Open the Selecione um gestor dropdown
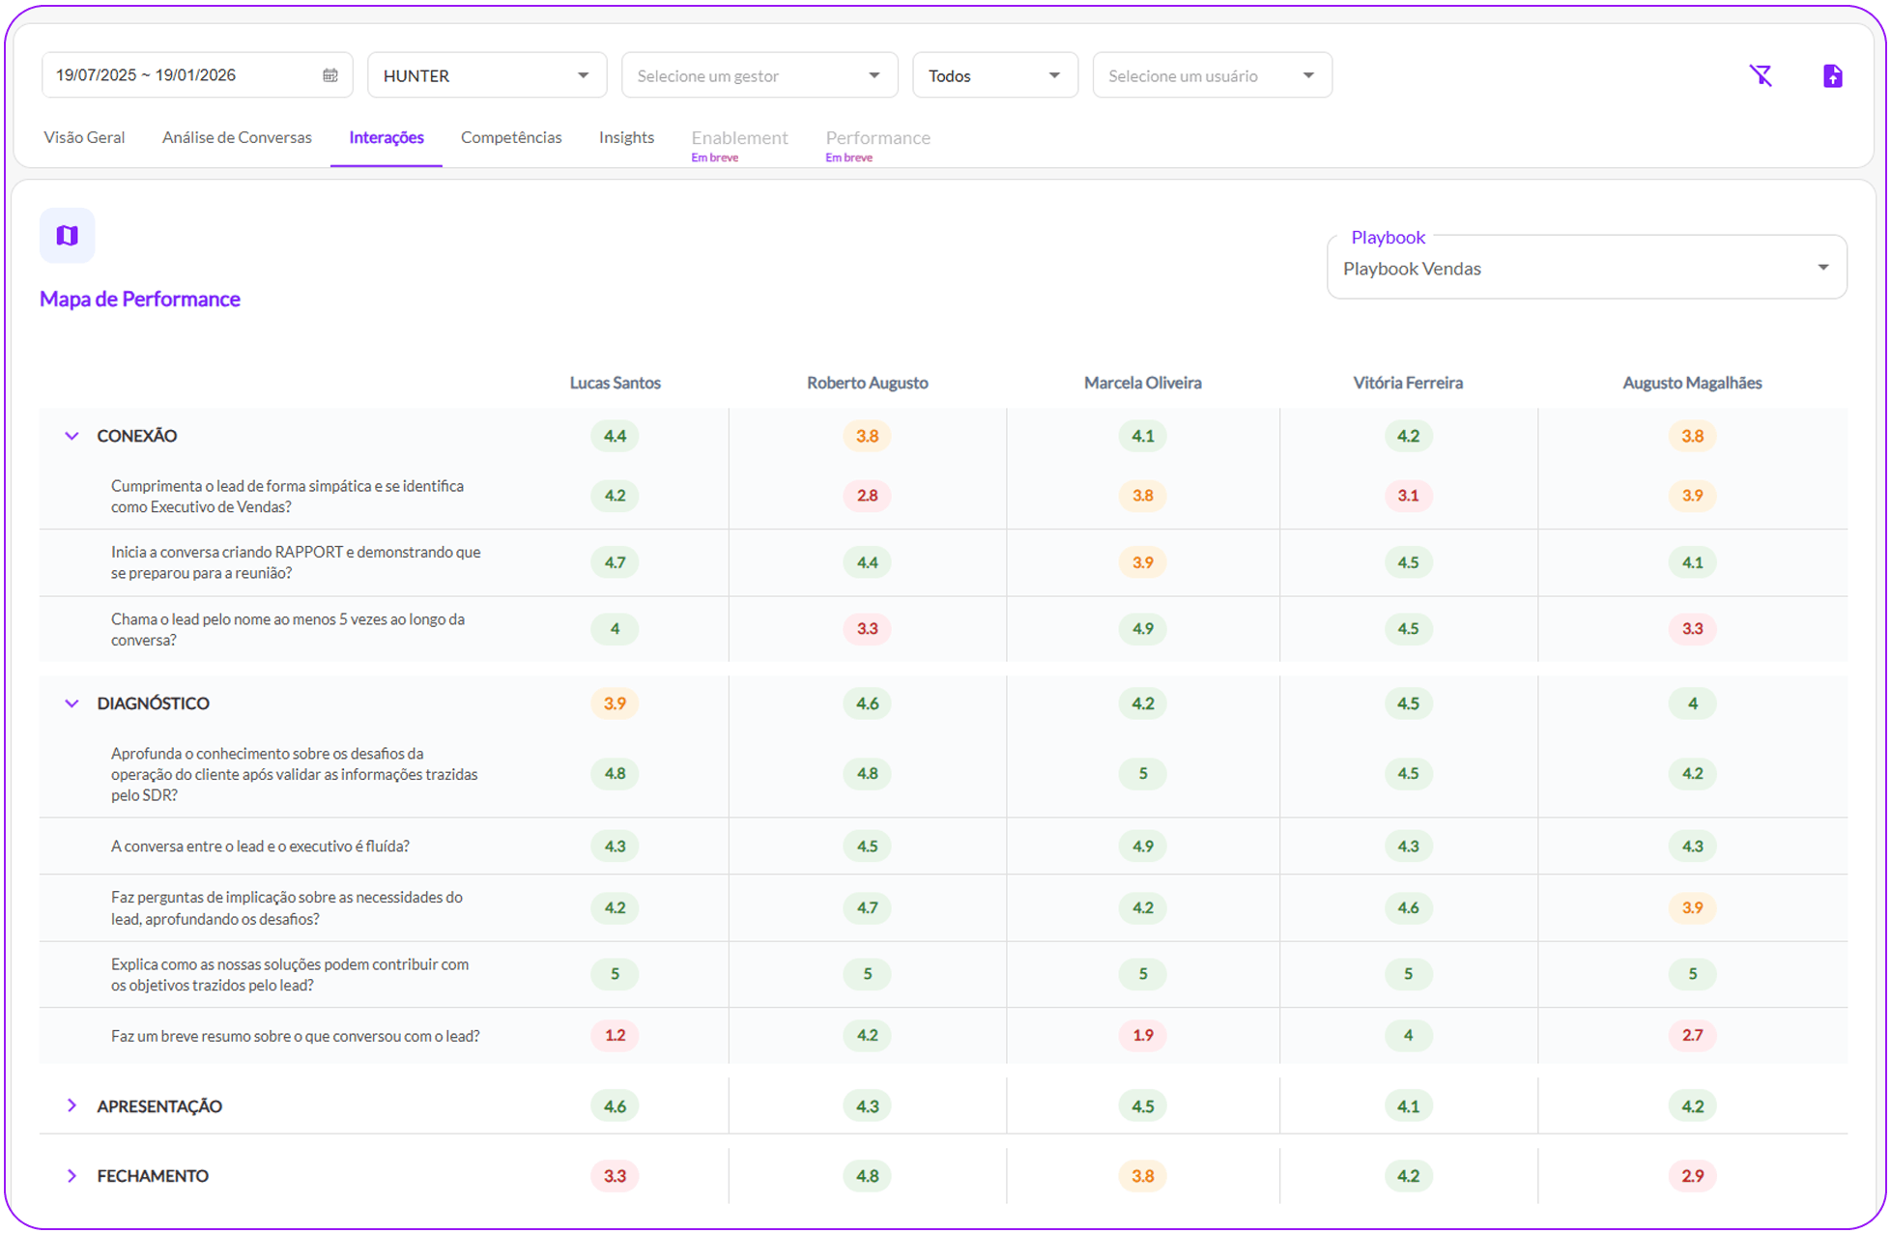Viewport: 1891px width, 1234px height. [759, 75]
